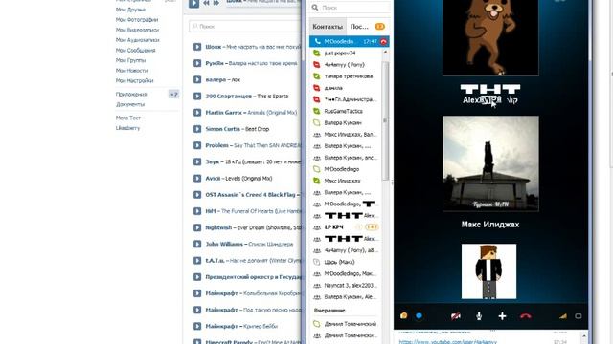Open contact RusGameTactics

tap(343, 111)
